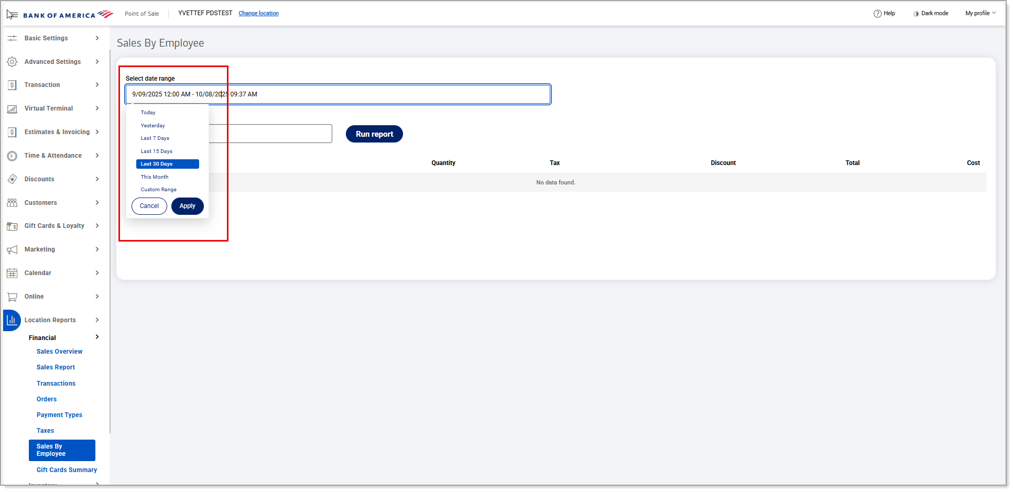Image resolution: width=1013 pixels, height=492 pixels.
Task: Collapse the Financial submenu arrow
Action: (97, 337)
